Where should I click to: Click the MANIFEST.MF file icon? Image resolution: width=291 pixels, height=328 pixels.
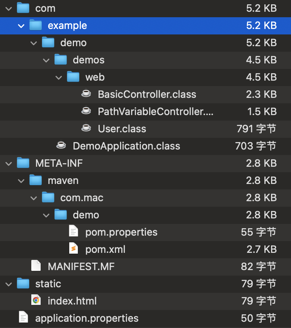(x=36, y=266)
